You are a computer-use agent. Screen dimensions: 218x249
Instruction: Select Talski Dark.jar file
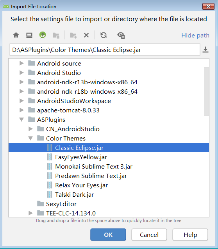74,195
